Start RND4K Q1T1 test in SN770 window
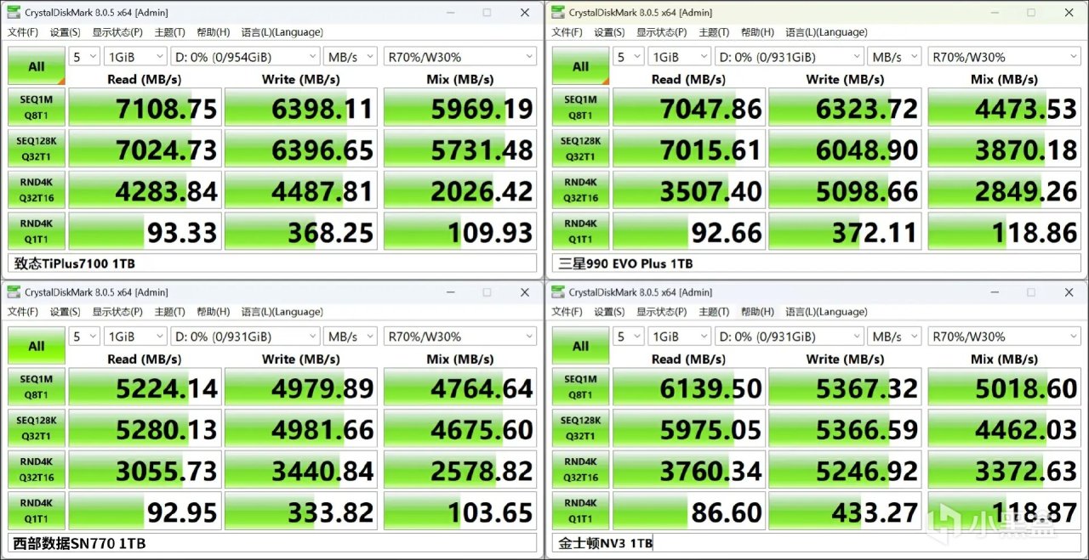The height and width of the screenshot is (560, 1089). point(37,511)
